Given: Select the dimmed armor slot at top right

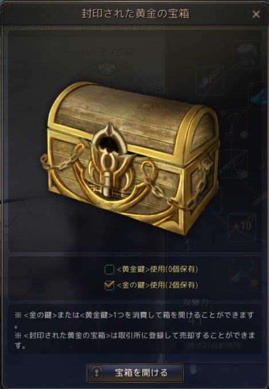Looking at the screenshot, I should [247, 55].
